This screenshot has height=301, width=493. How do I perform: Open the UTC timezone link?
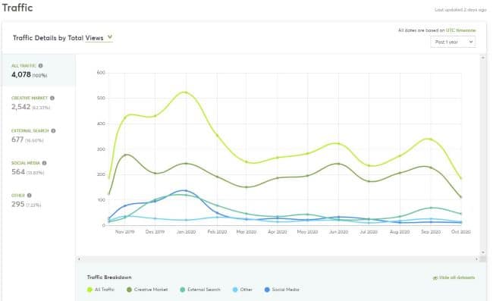click(460, 30)
